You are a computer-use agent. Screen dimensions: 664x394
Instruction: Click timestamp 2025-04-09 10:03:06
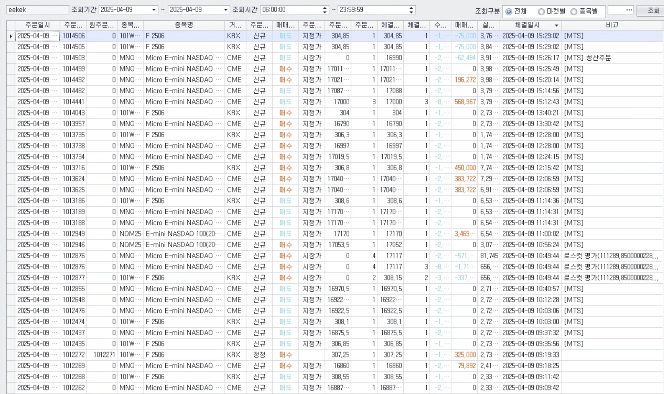[x=530, y=311]
